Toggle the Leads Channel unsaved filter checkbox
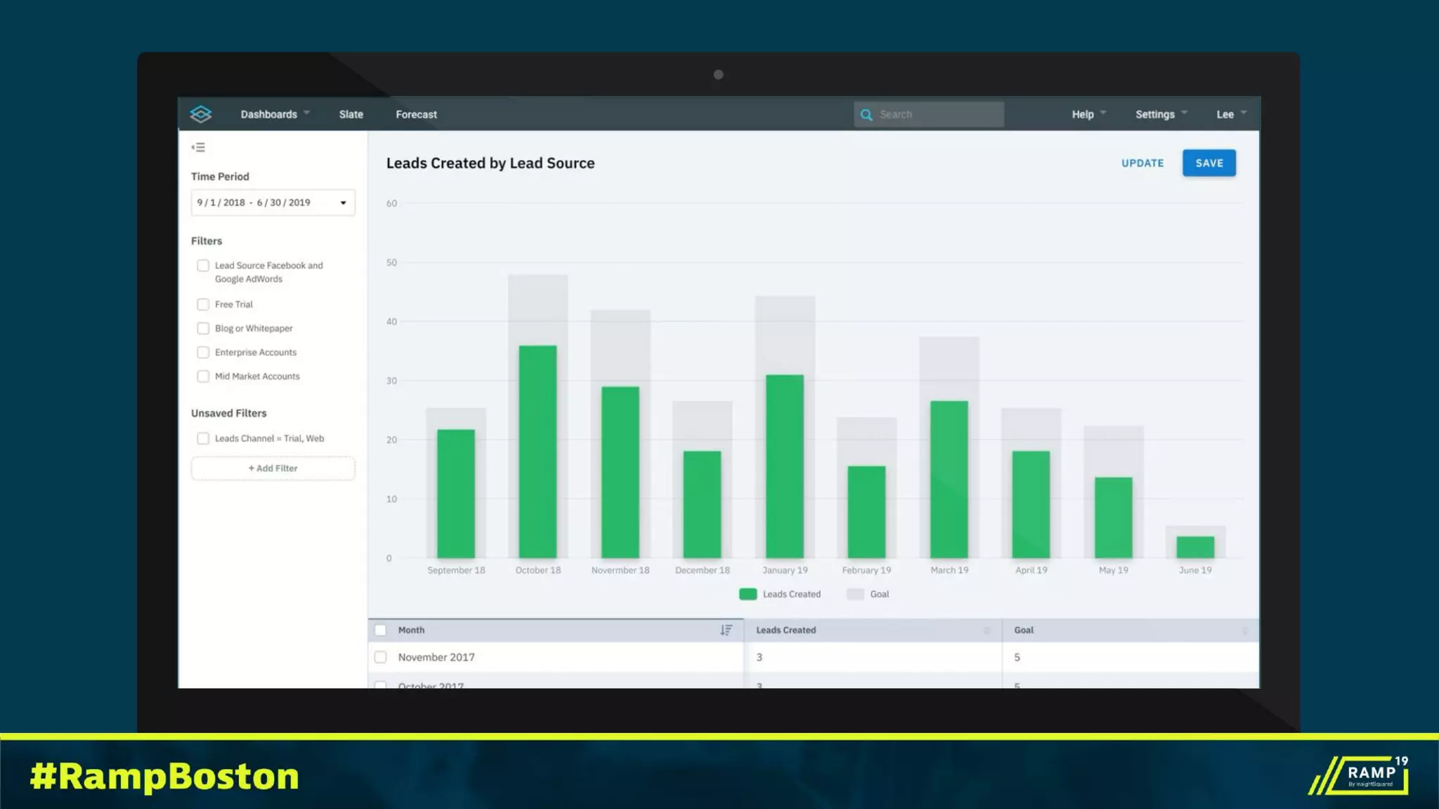This screenshot has height=809, width=1439. coord(203,438)
